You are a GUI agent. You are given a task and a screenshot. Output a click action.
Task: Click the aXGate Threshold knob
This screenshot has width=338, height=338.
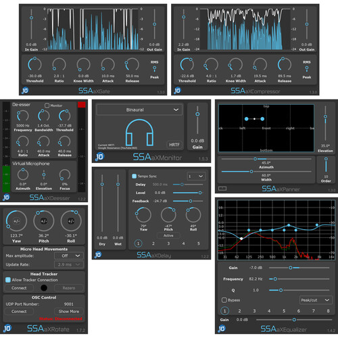[34, 65]
